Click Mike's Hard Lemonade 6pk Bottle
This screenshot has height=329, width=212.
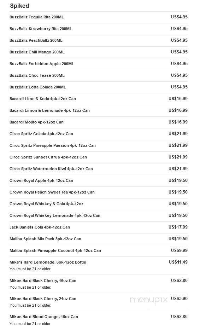48,262
